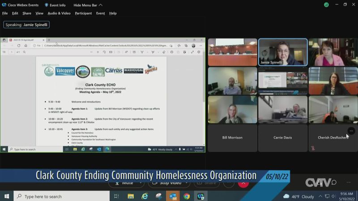Screen dimensions: 358x201
Task: Click the Mute button in meeting controls
Action: [x=127, y=183]
